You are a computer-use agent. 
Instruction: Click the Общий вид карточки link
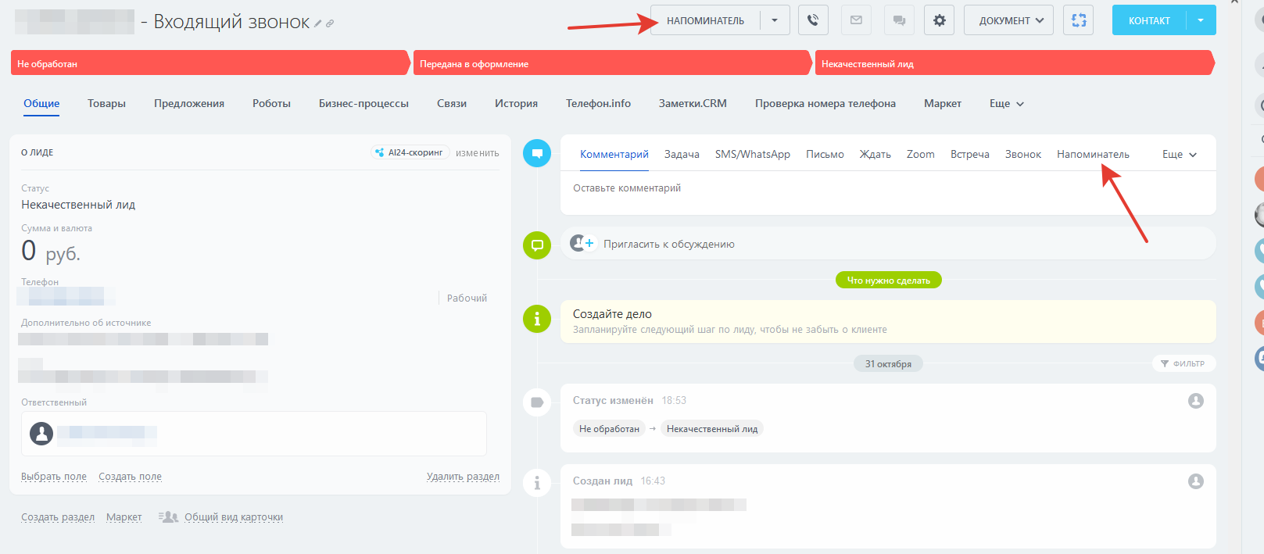coord(234,517)
